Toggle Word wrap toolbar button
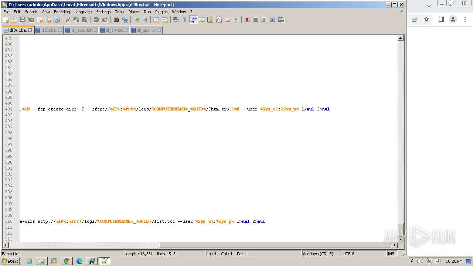The image size is (473, 266). [176, 20]
